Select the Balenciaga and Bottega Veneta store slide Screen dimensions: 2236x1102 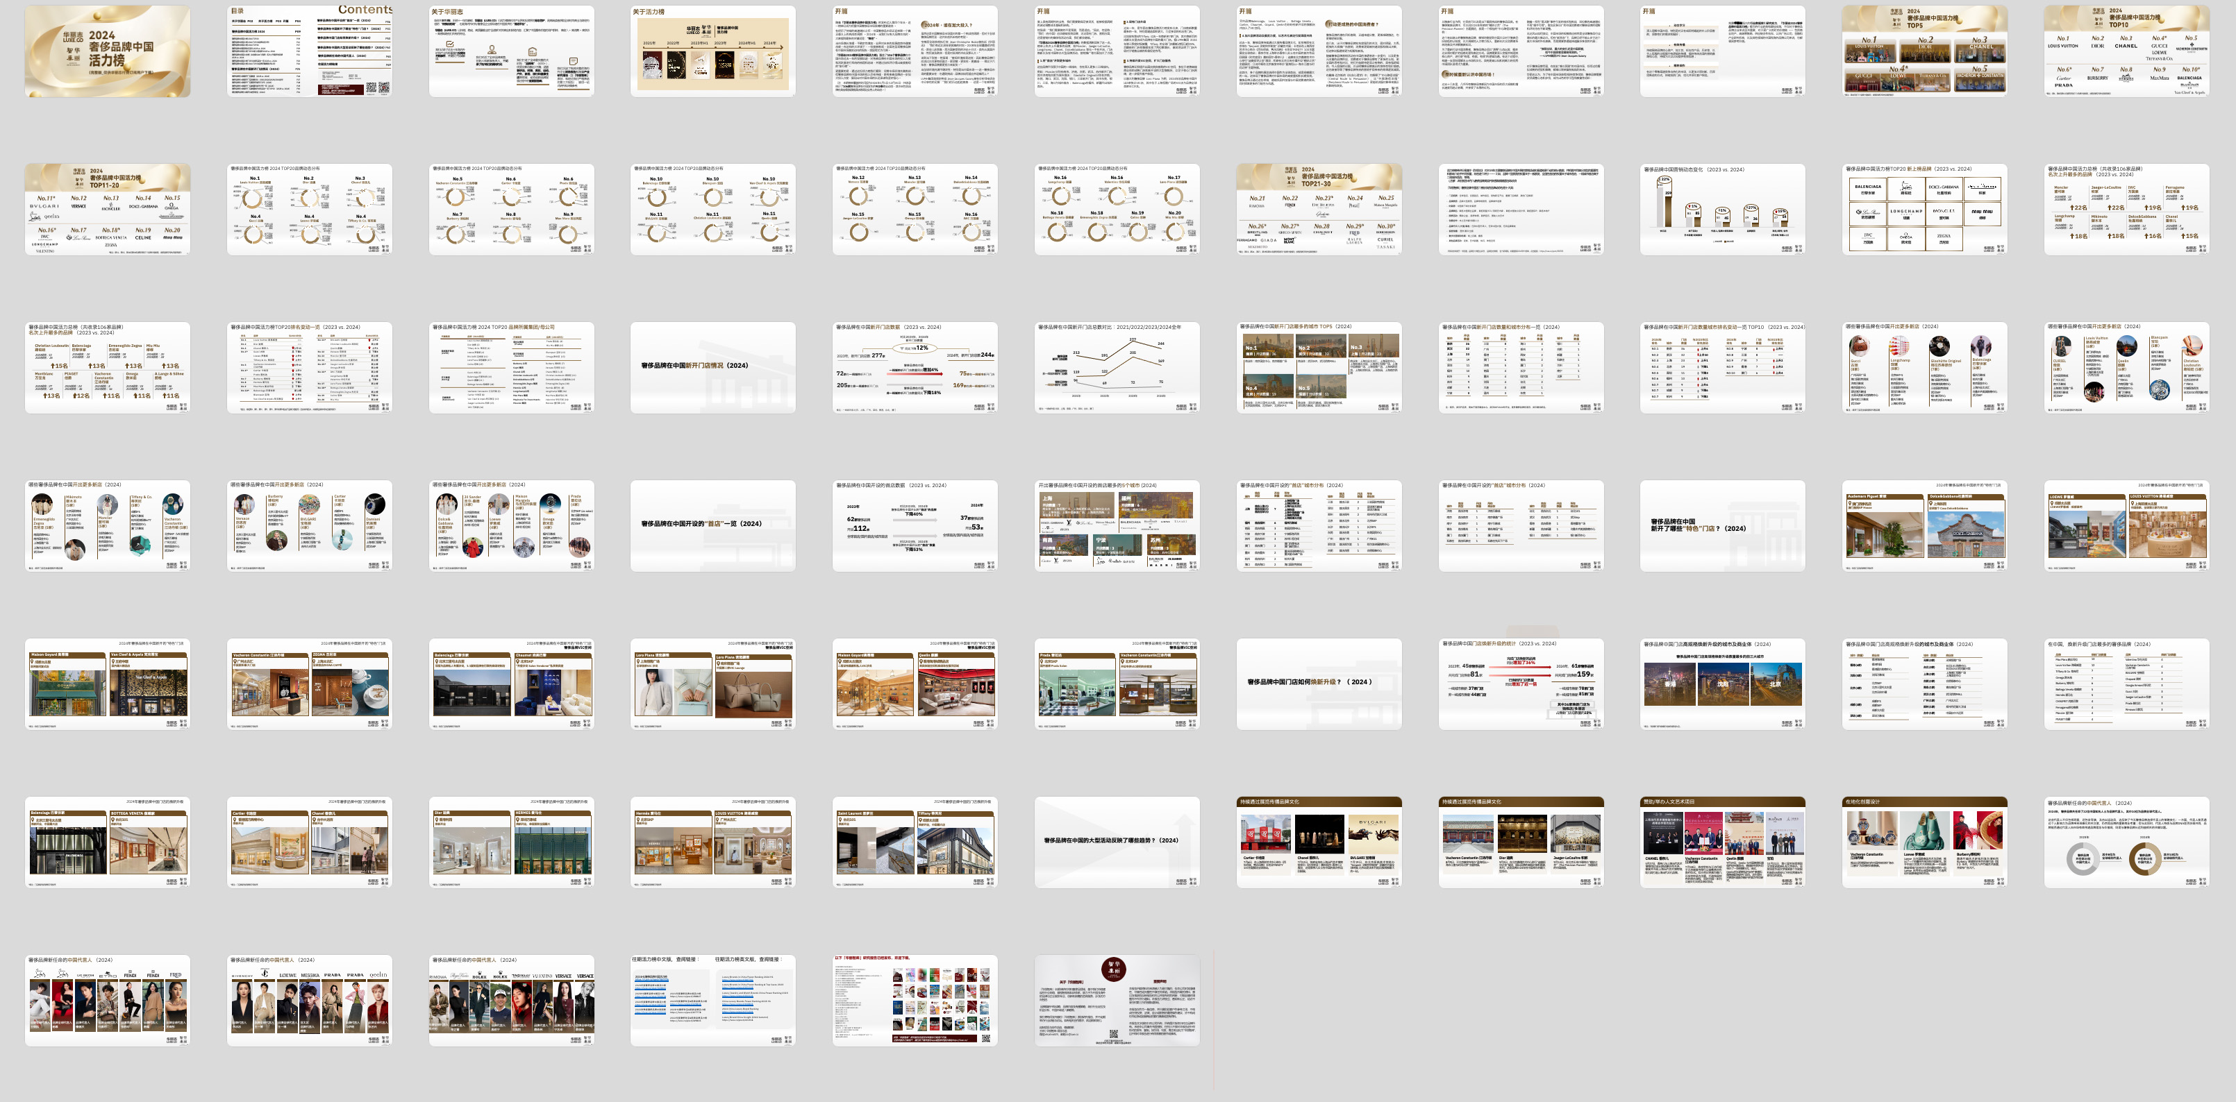pos(107,842)
